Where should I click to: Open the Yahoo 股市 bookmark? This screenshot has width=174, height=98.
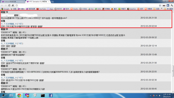66,9
